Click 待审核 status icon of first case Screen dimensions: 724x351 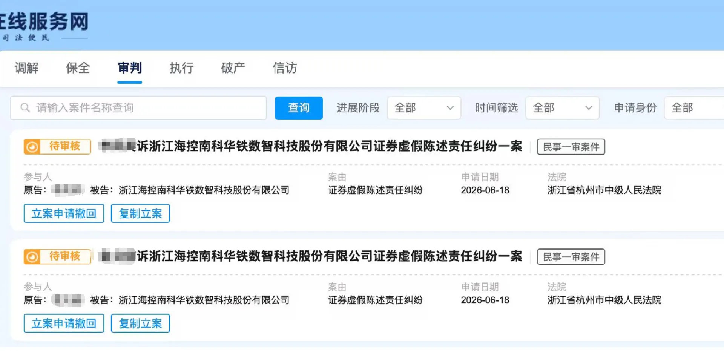pos(32,147)
